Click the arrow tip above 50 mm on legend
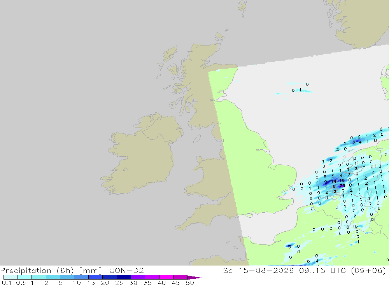The image size is (389, 285). point(195,278)
